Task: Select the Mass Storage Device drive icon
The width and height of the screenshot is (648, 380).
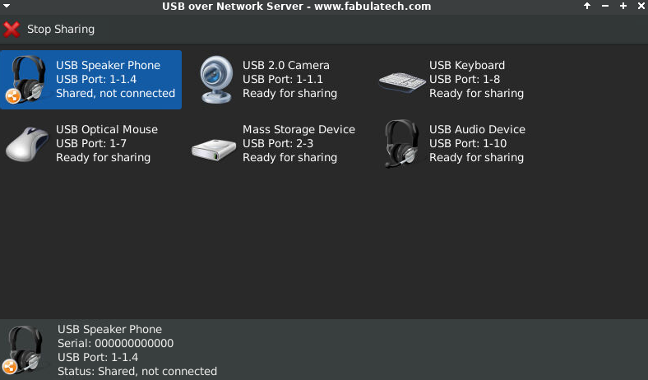Action: (214, 147)
